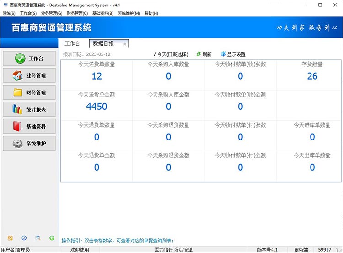The height and width of the screenshot is (253, 343).
Task: Click the 今天收付款单(收)张数 value 0
Action: click(x=241, y=76)
